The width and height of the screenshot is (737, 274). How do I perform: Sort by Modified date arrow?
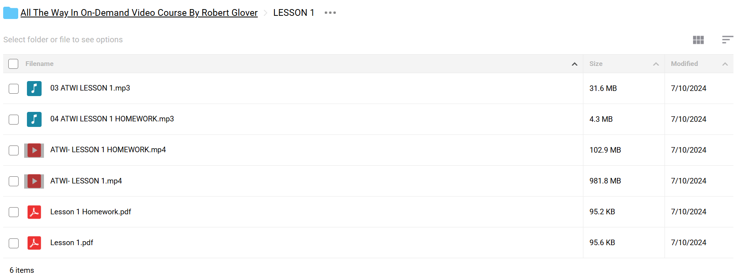coord(725,64)
